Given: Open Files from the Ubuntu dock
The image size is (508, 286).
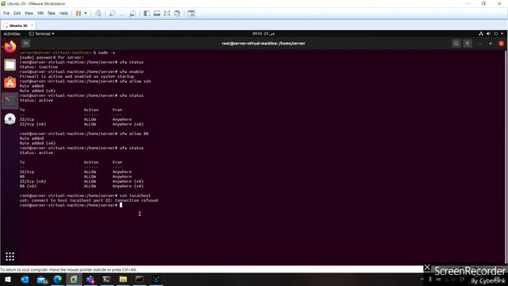Looking at the screenshot, I should point(10,65).
